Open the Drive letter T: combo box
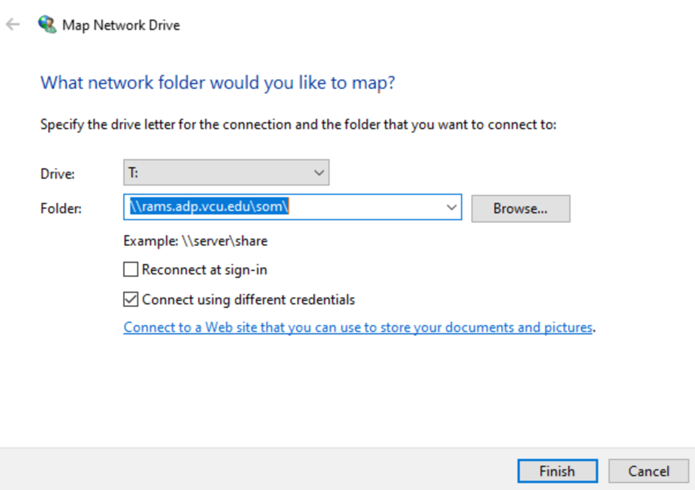695x490 pixels. (225, 173)
